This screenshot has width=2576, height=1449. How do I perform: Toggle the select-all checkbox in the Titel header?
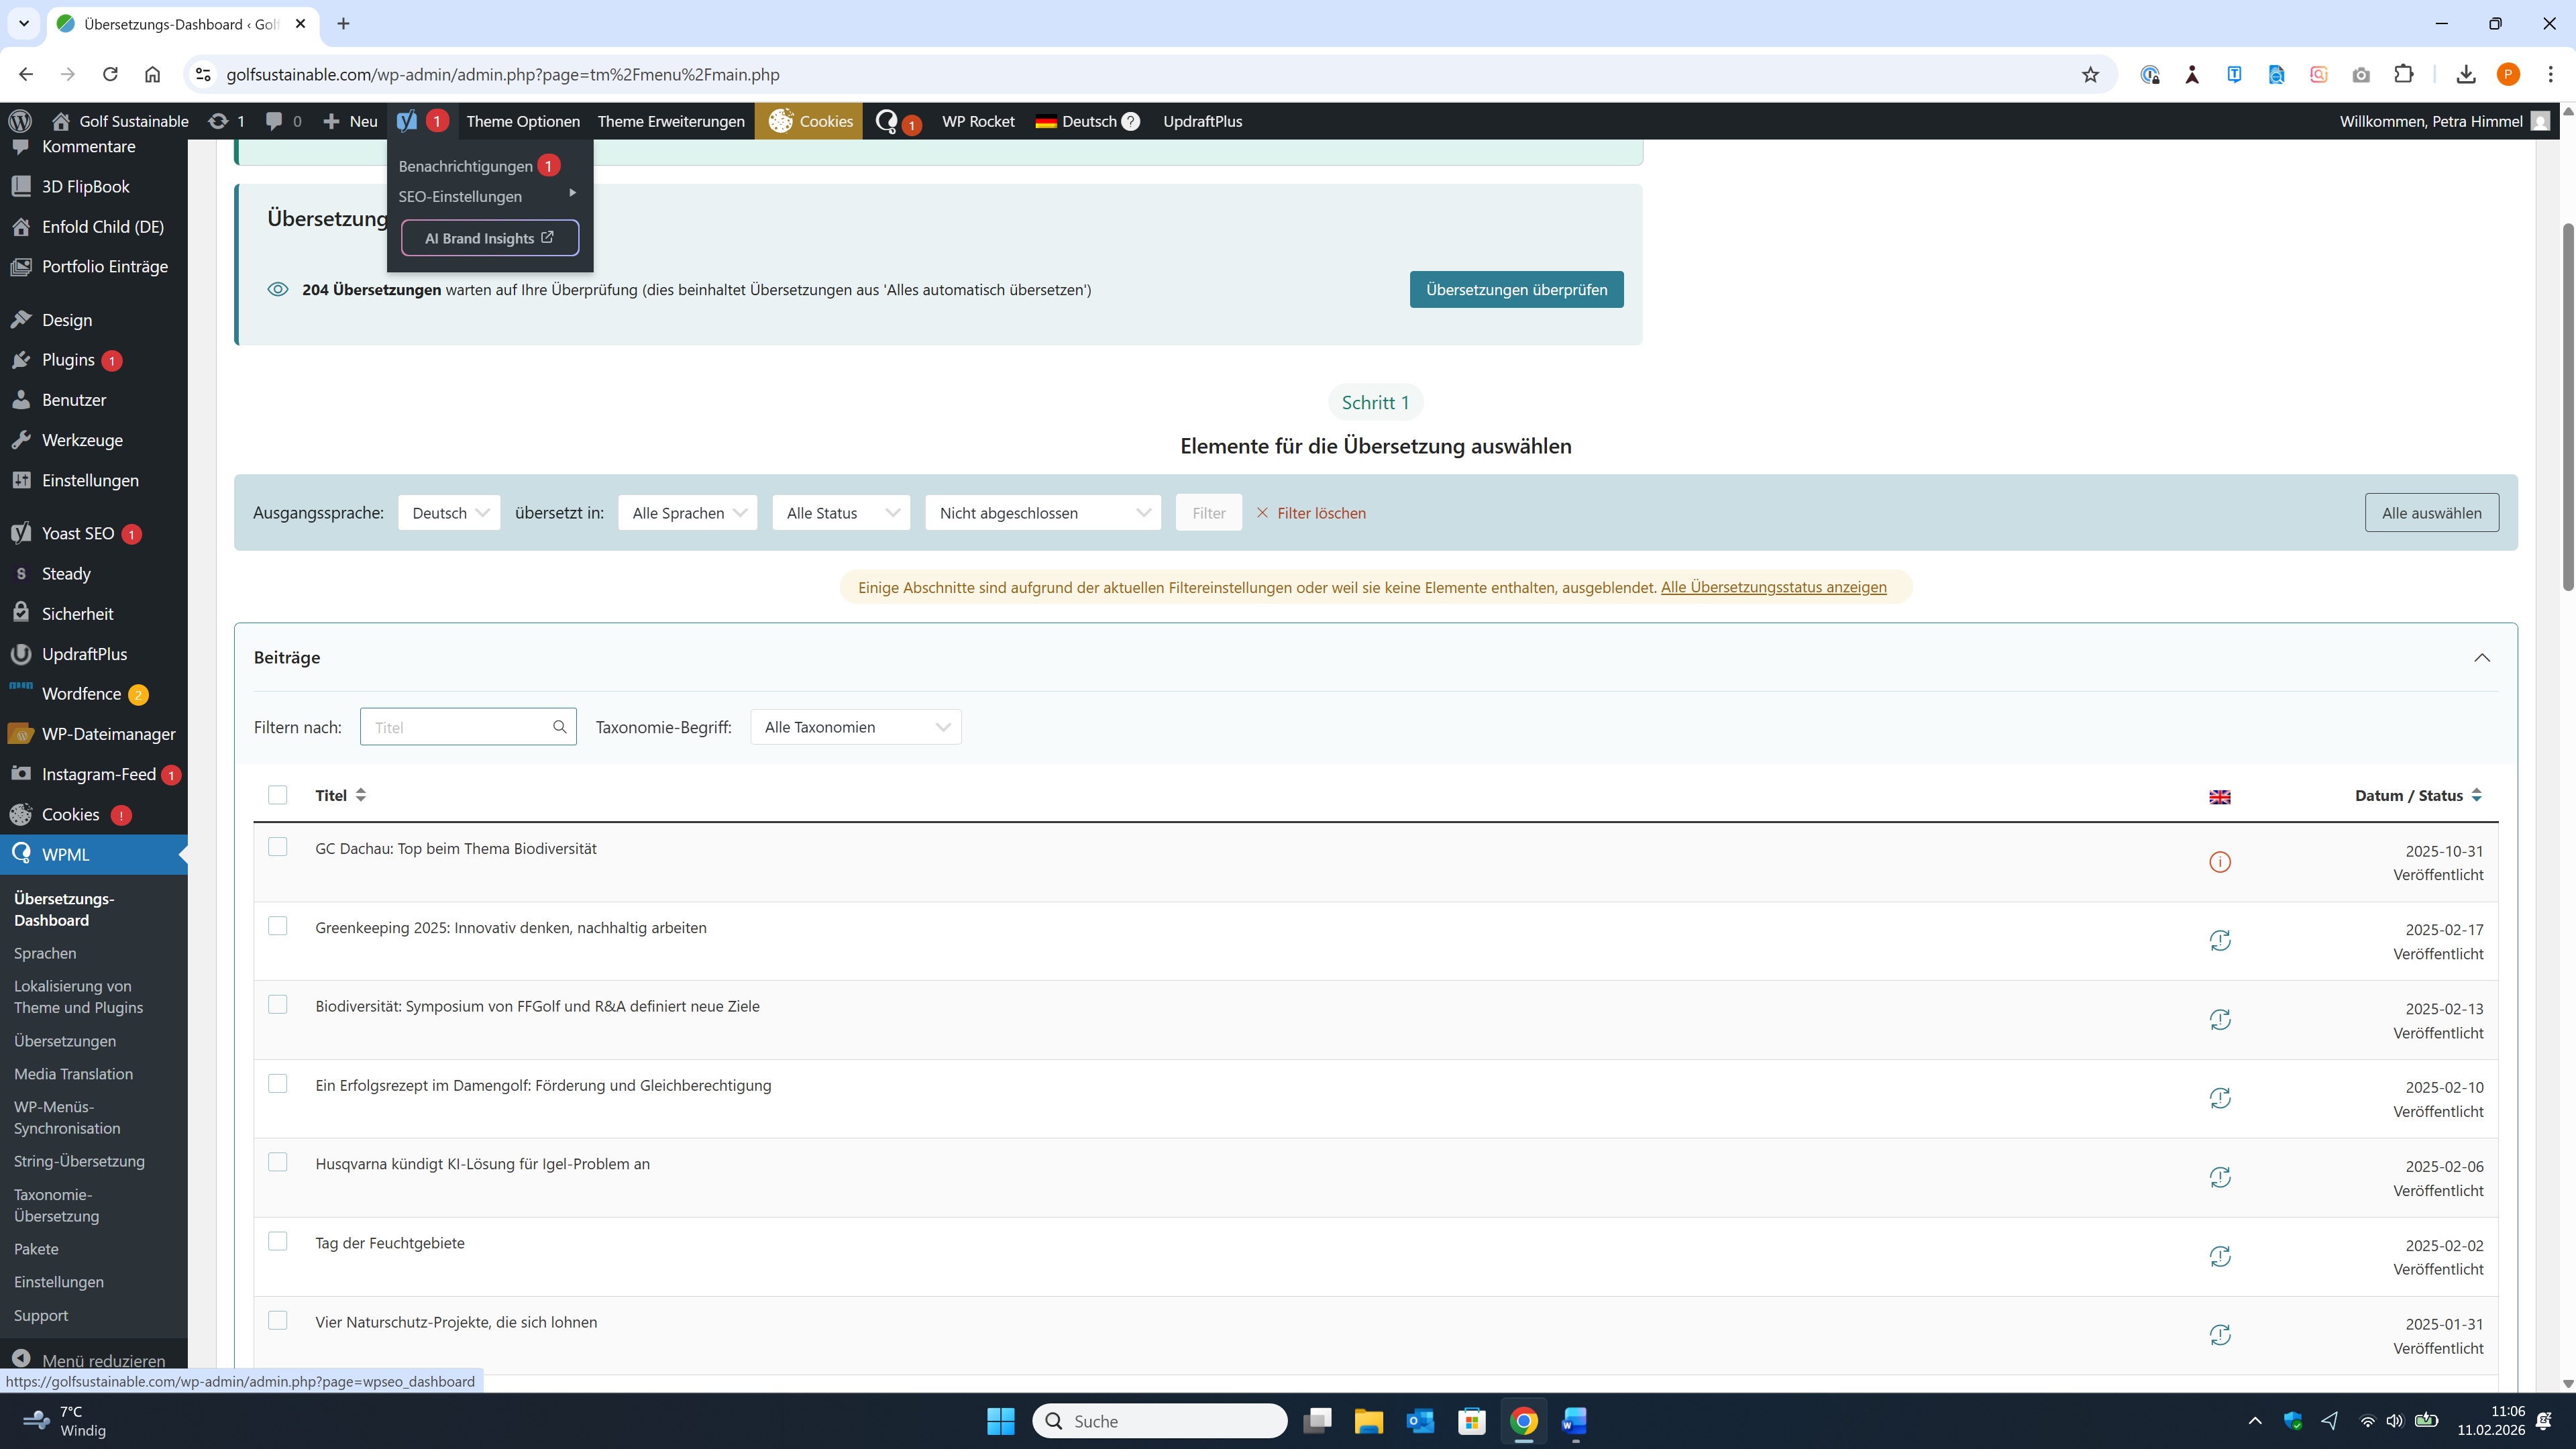tap(278, 795)
